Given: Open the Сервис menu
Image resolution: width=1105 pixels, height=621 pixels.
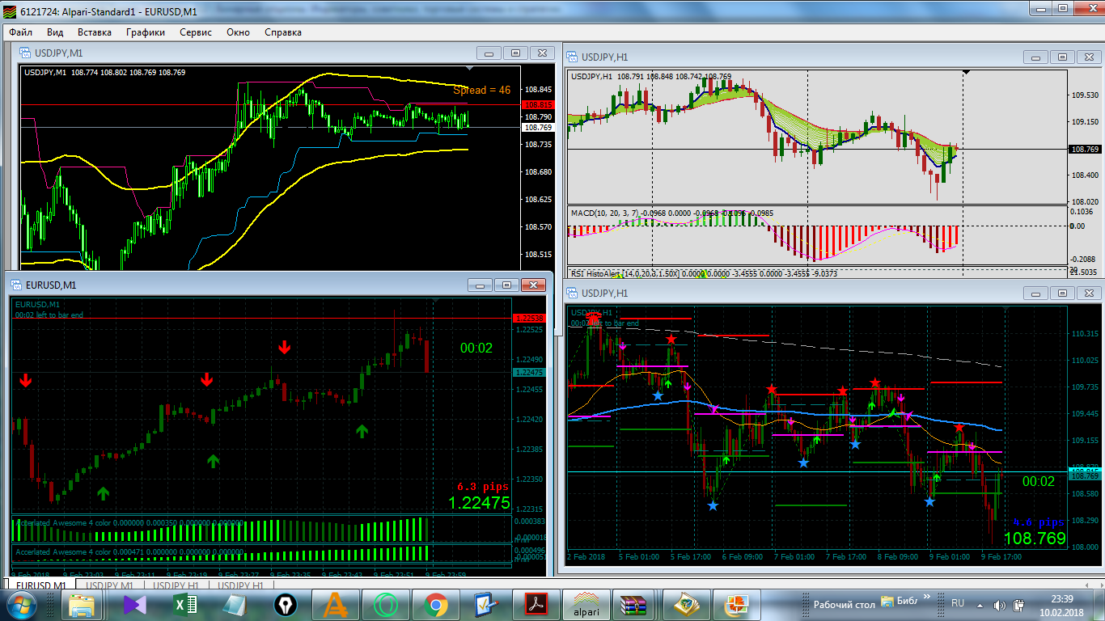Looking at the screenshot, I should click(x=196, y=32).
